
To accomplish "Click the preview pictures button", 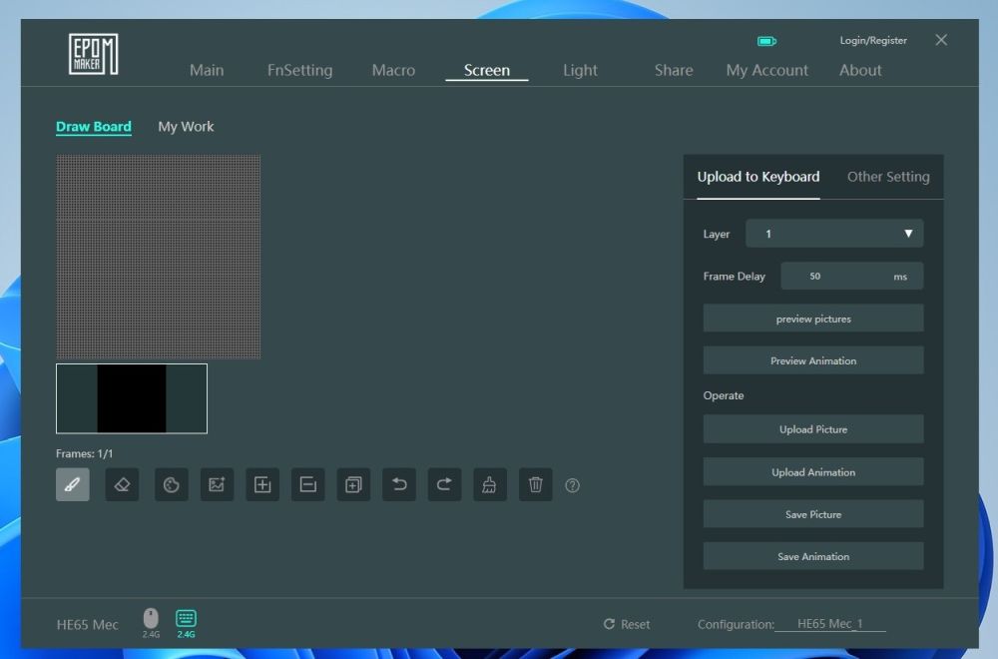I will pos(812,319).
